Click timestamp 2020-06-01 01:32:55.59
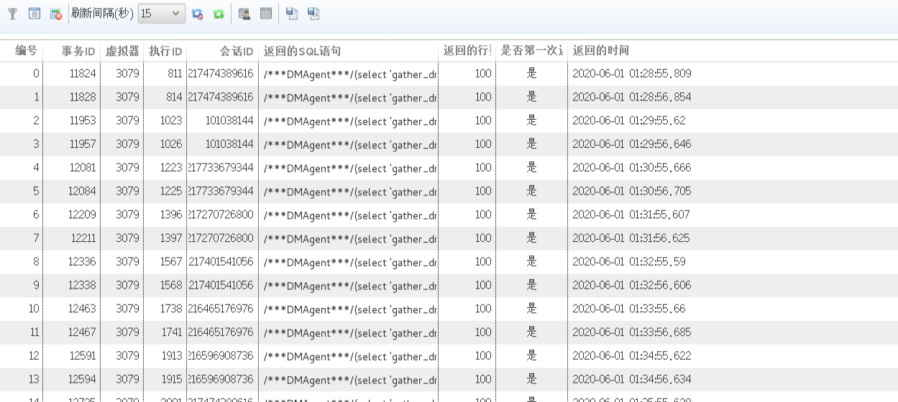This screenshot has height=402, width=898. pyautogui.click(x=629, y=262)
